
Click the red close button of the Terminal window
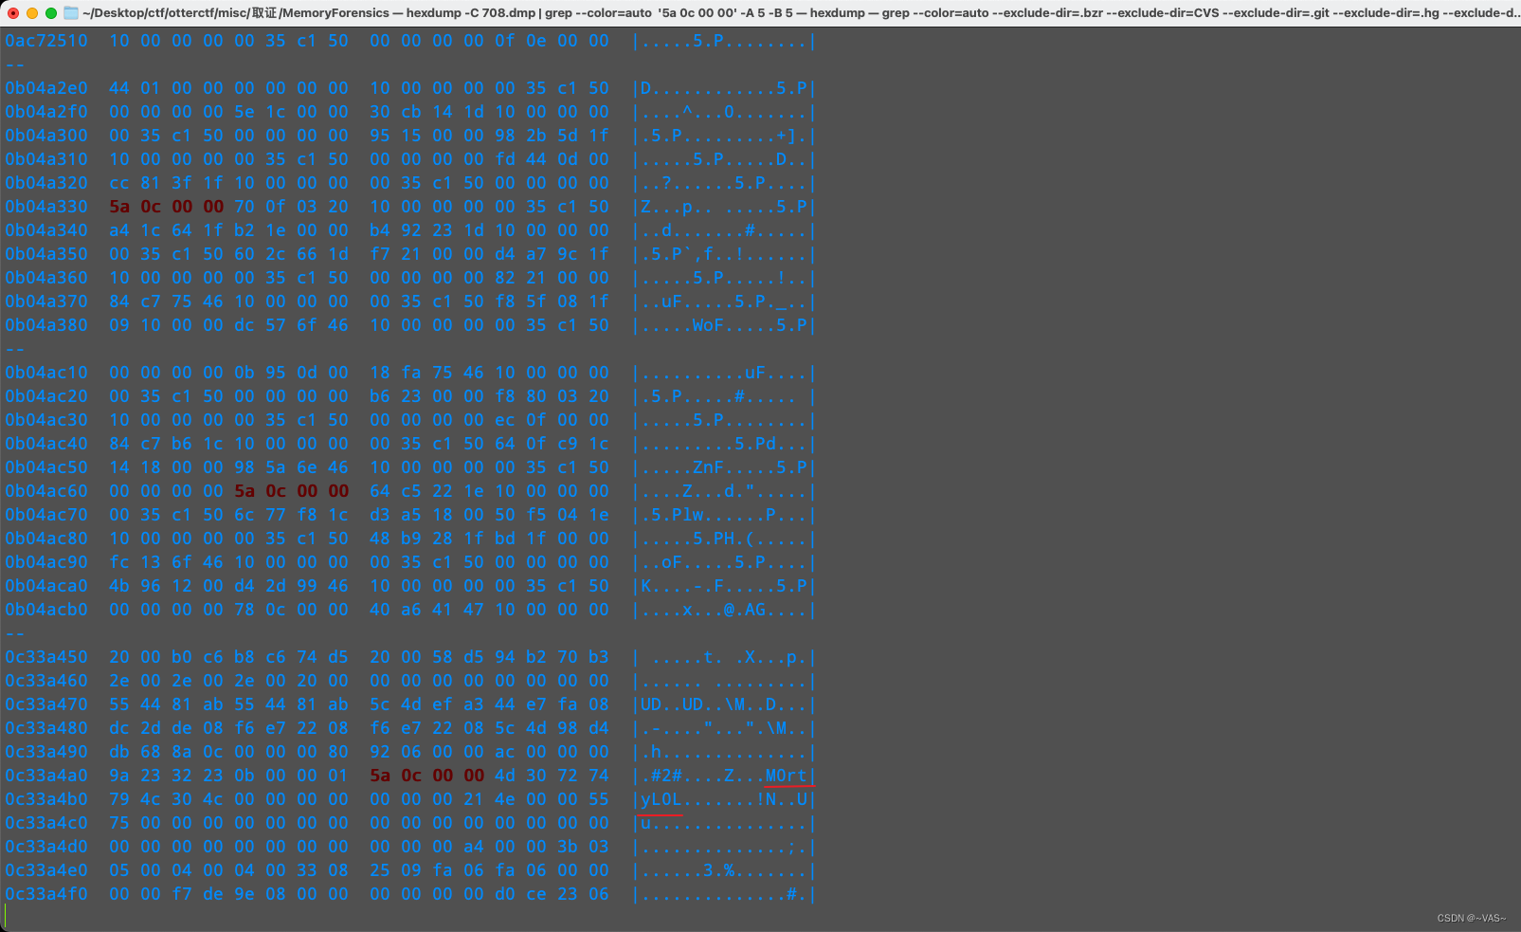pyautogui.click(x=11, y=13)
